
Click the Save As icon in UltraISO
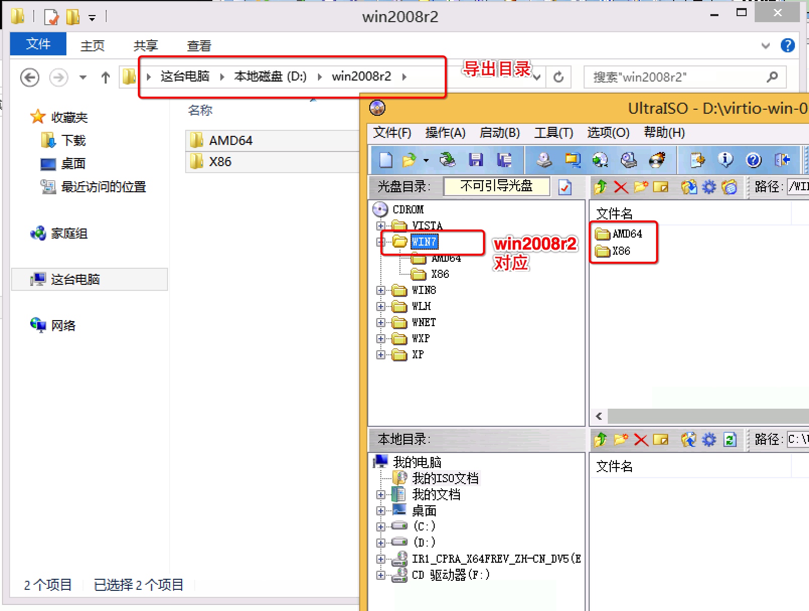(x=504, y=160)
